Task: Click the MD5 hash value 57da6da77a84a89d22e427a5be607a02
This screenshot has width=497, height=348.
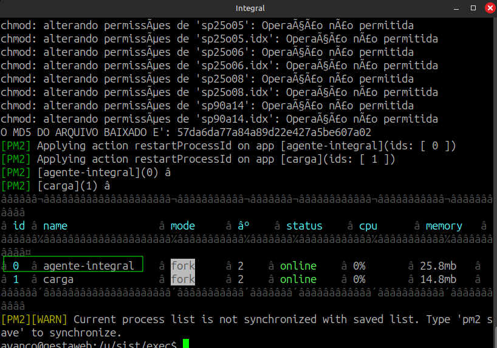Action: tap(274, 132)
